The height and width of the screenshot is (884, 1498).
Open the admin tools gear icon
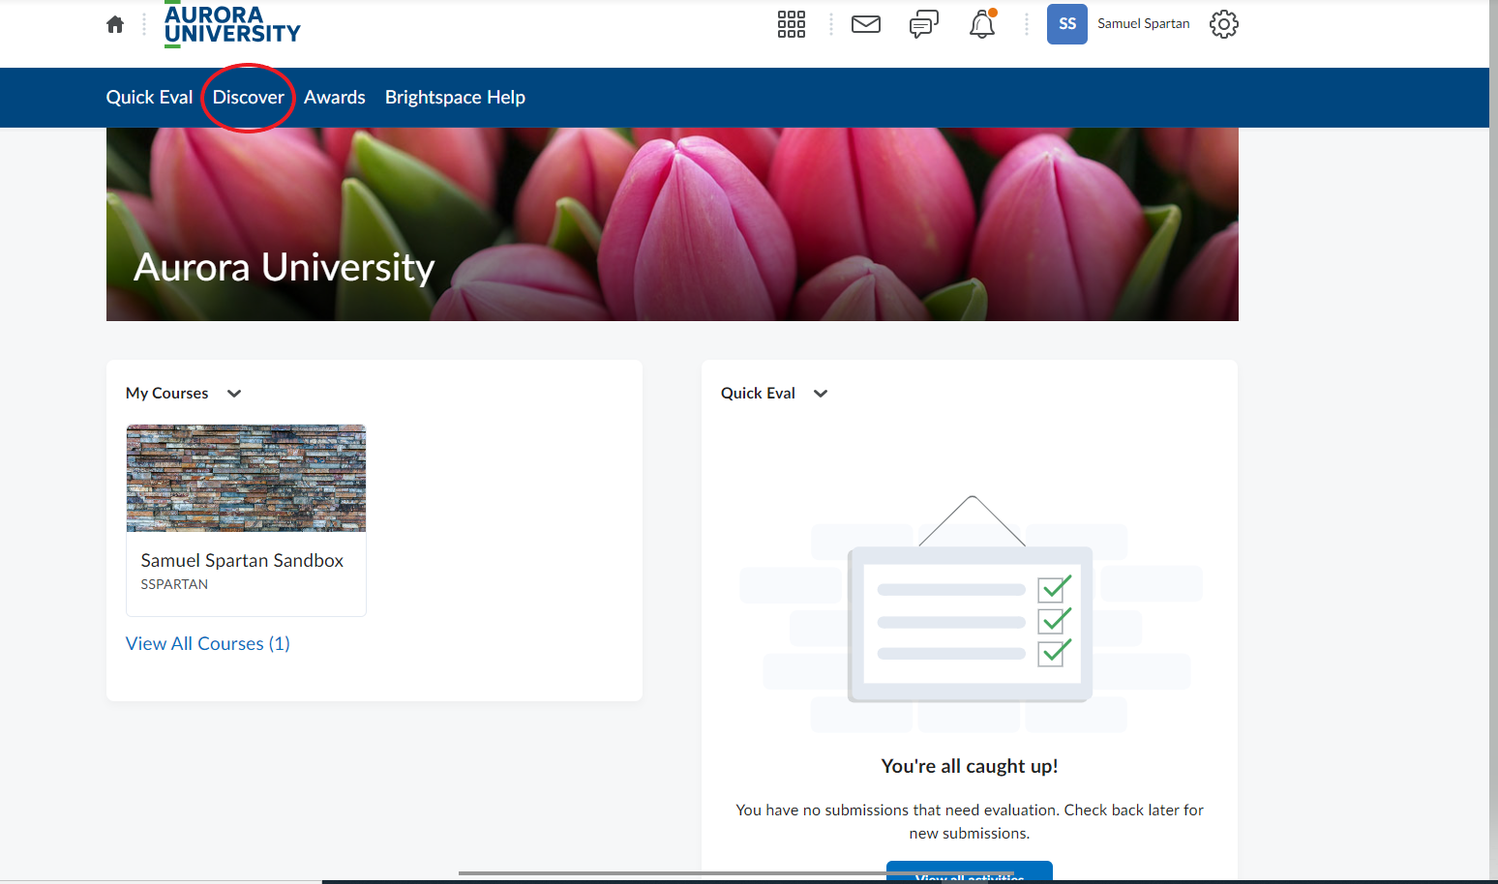pos(1224,24)
